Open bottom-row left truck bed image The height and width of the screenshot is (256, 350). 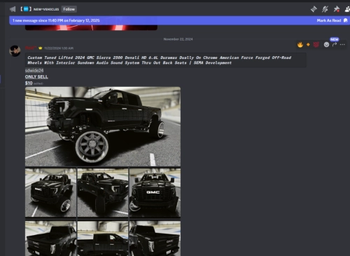[50, 238]
